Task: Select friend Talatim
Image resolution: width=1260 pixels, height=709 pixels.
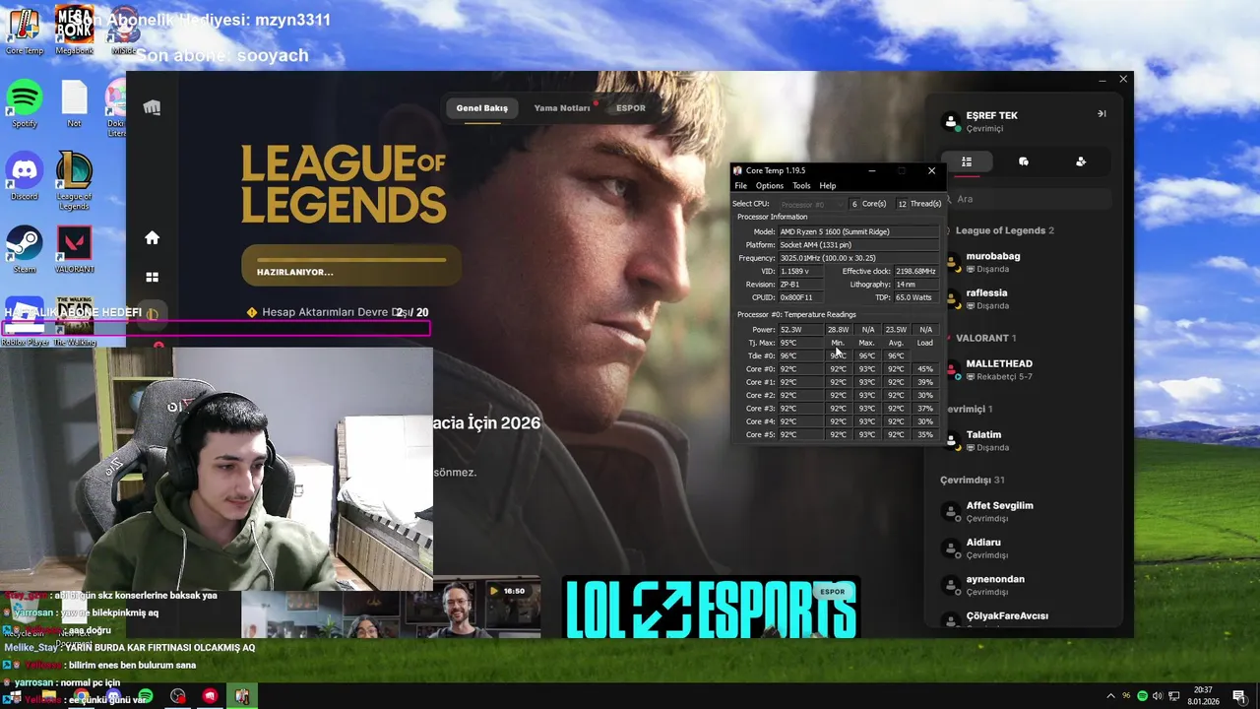Action: pyautogui.click(x=1024, y=440)
